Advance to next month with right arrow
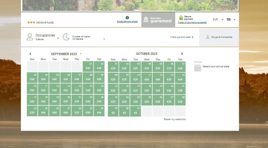The width and height of the screenshot is (268, 148). click(182, 54)
